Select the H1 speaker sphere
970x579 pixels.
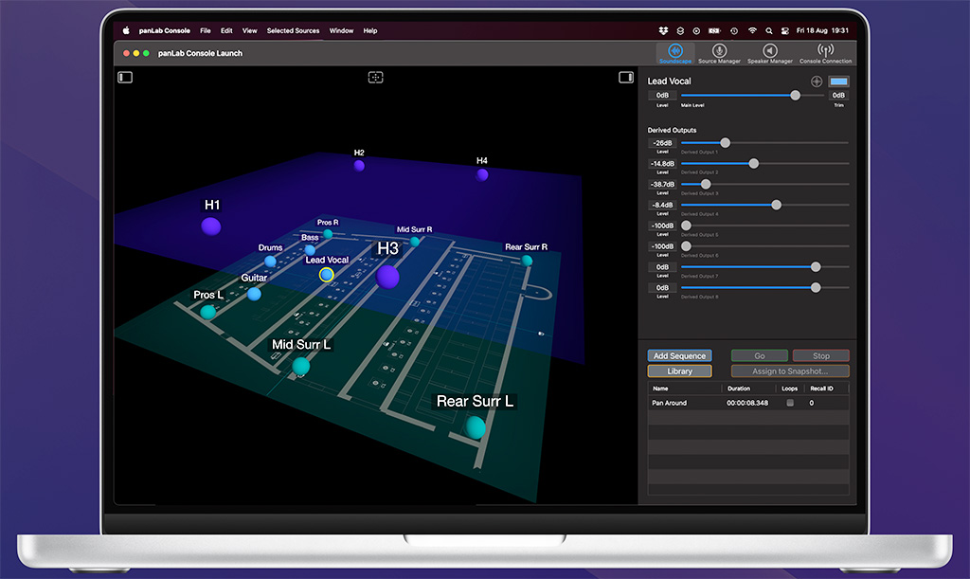tap(211, 226)
